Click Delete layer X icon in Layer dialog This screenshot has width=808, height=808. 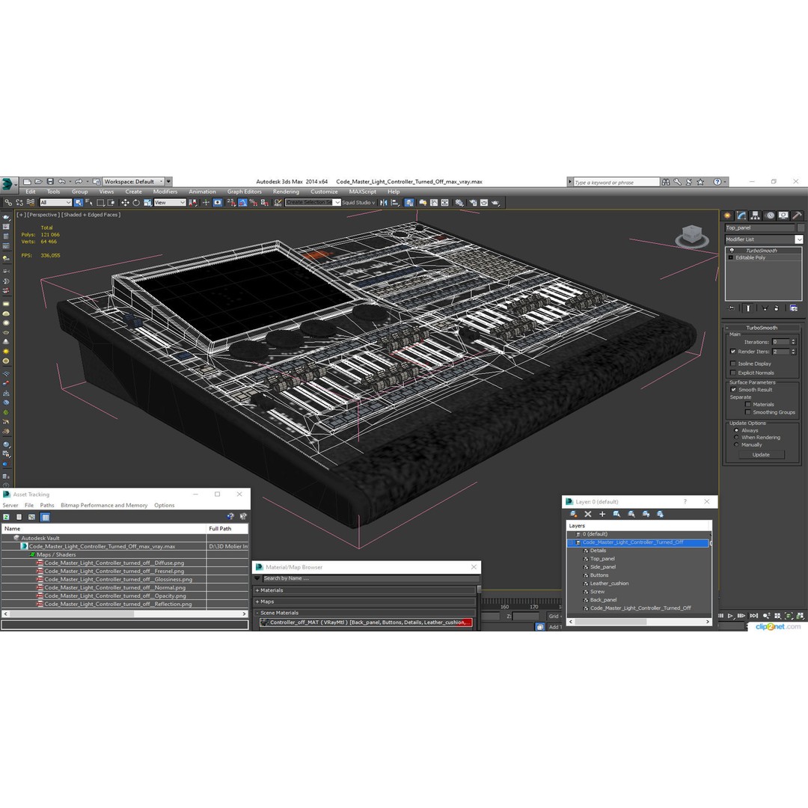(587, 514)
